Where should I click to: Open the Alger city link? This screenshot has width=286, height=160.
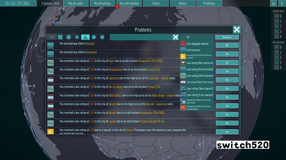click(x=112, y=61)
